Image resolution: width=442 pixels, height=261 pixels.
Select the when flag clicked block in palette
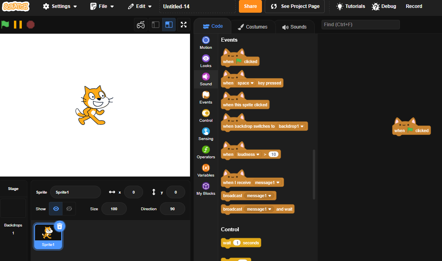click(240, 58)
